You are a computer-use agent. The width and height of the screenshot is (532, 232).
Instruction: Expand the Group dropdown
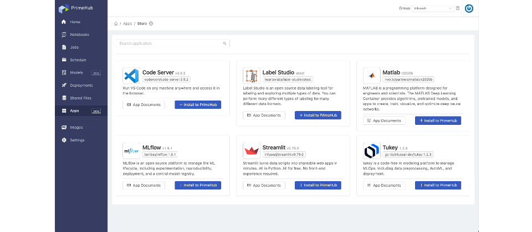click(x=432, y=8)
